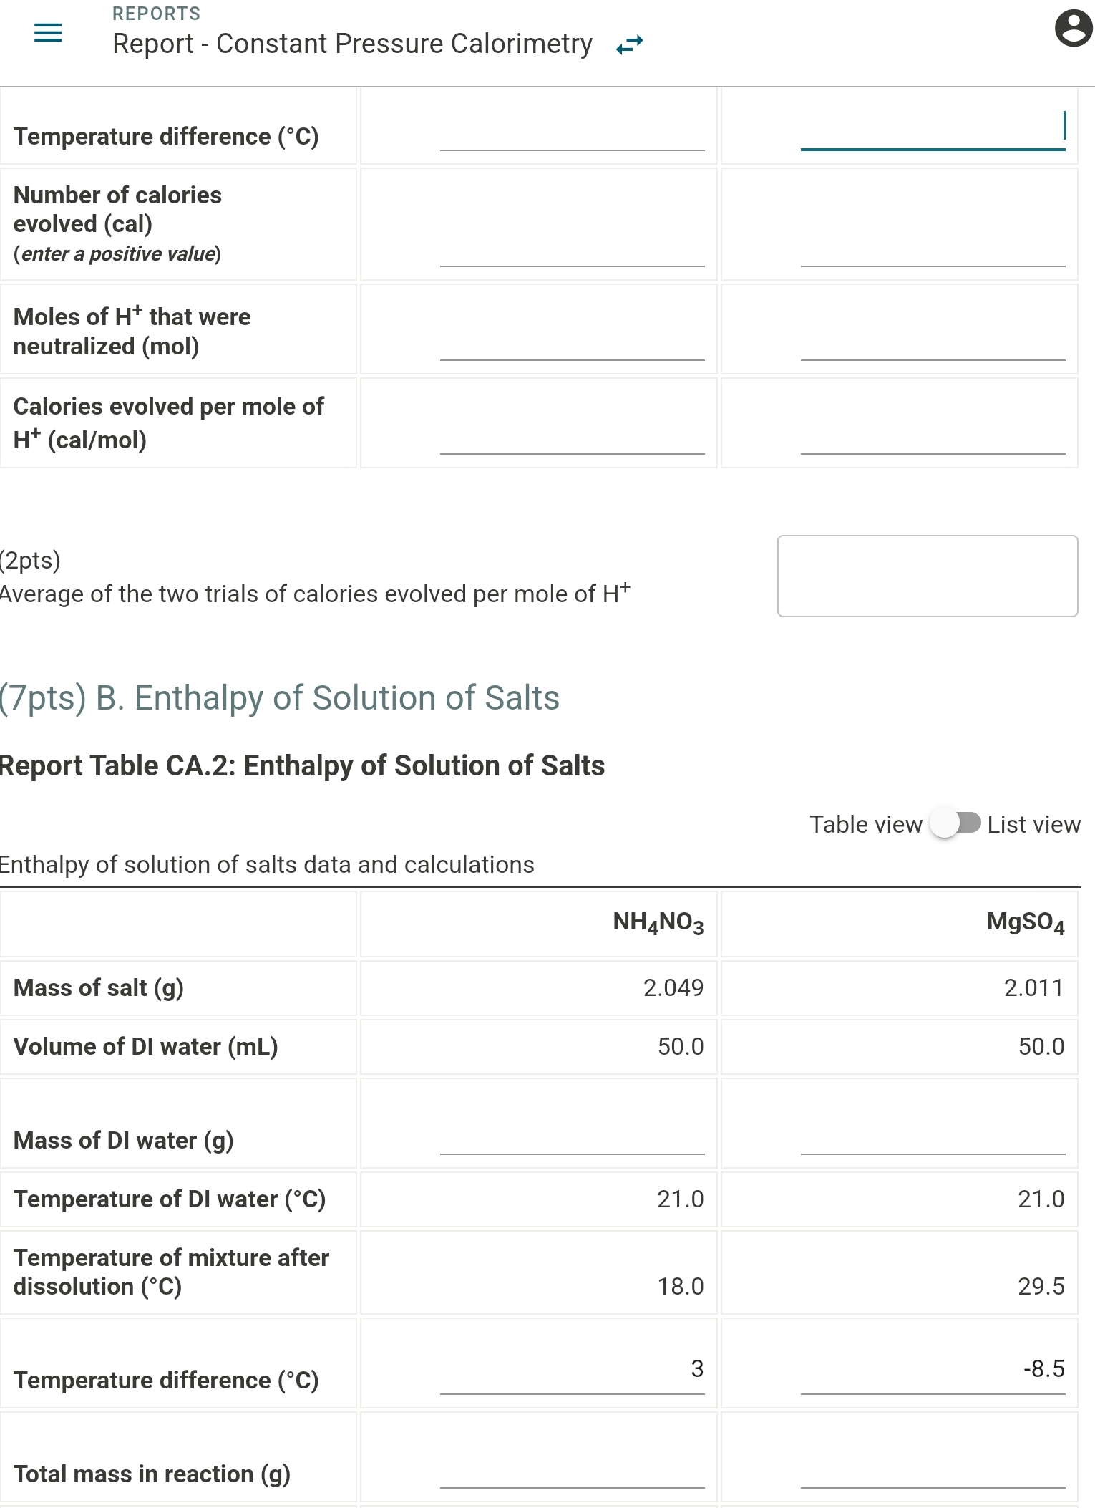Screen dimensions: 1095x1508
Task: Click the B. Enthalpy of Solution of Salts heading
Action: pos(279,698)
